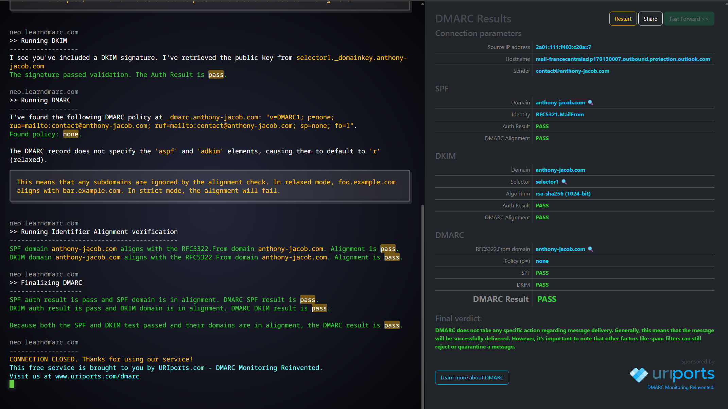Click the DKIM DMARC Alignment PASS value
Screen dimensions: 728x409
(x=542, y=217)
